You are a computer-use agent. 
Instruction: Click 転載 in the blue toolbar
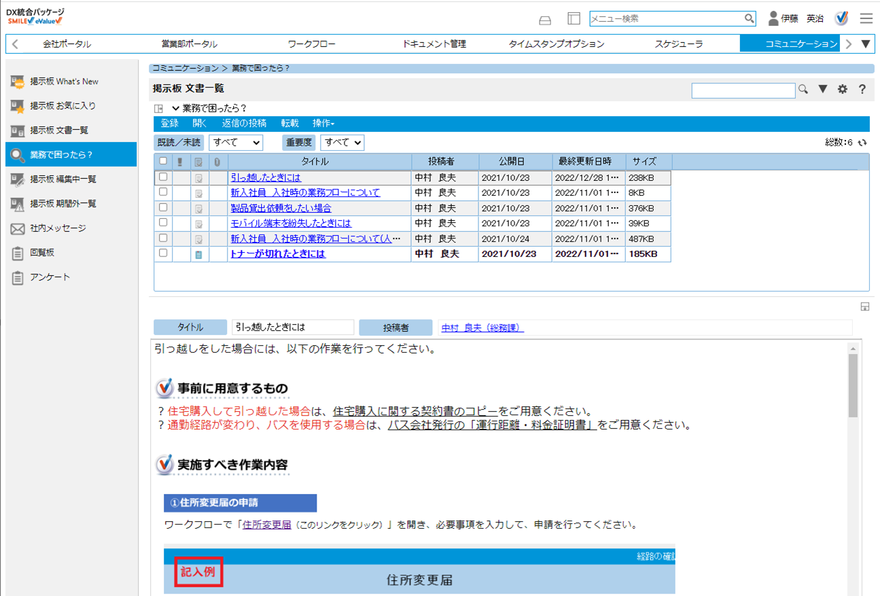[x=290, y=124]
